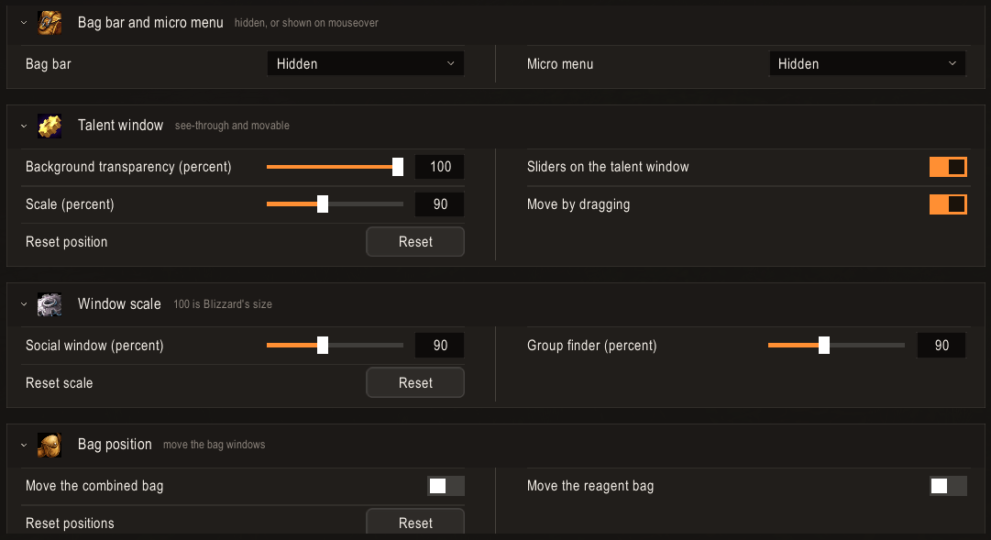This screenshot has width=991, height=540.
Task: Reset the talent window position
Action: point(415,241)
